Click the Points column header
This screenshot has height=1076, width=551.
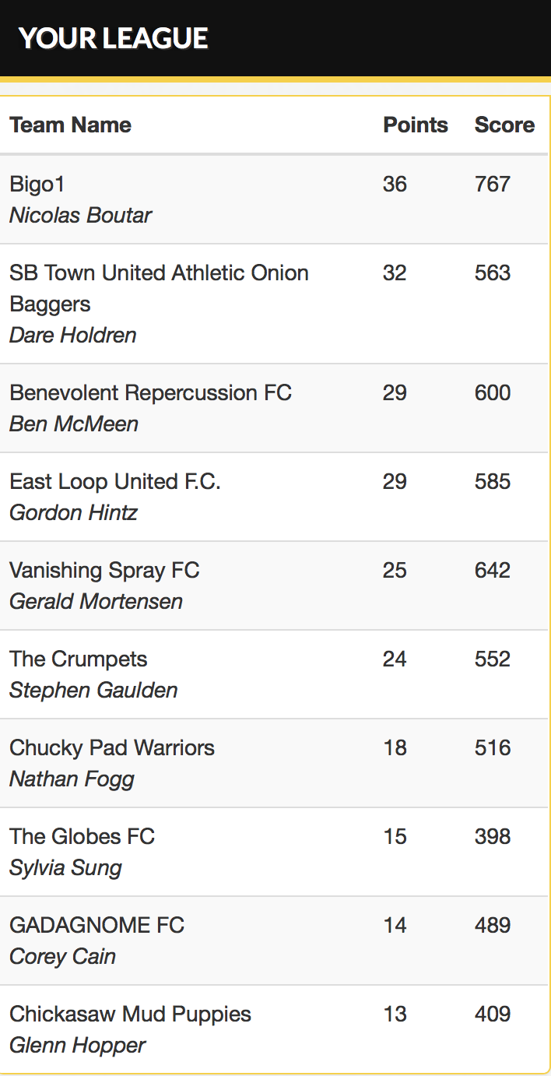[416, 125]
